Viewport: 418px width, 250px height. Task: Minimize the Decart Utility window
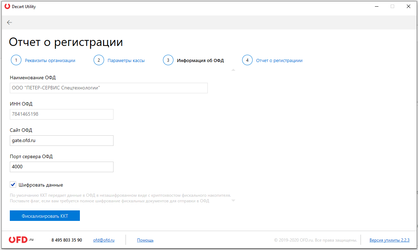[x=377, y=6]
